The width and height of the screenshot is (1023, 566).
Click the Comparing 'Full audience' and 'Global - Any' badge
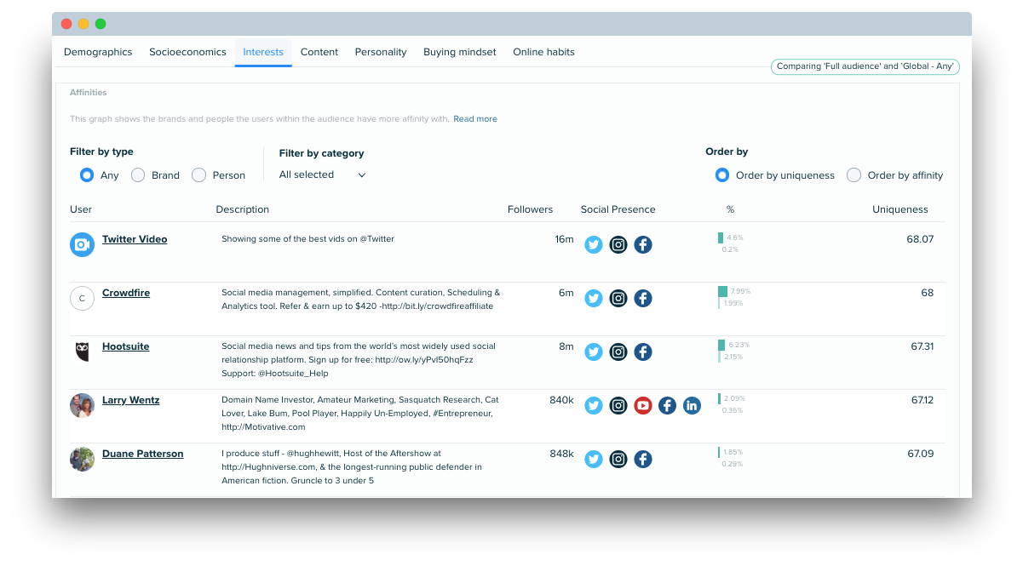[865, 66]
